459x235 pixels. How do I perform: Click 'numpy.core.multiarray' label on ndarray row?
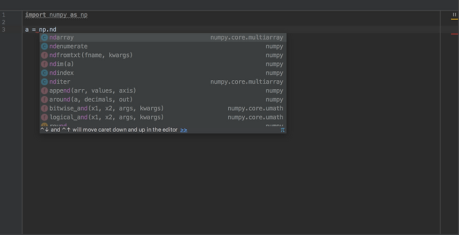[x=247, y=38]
